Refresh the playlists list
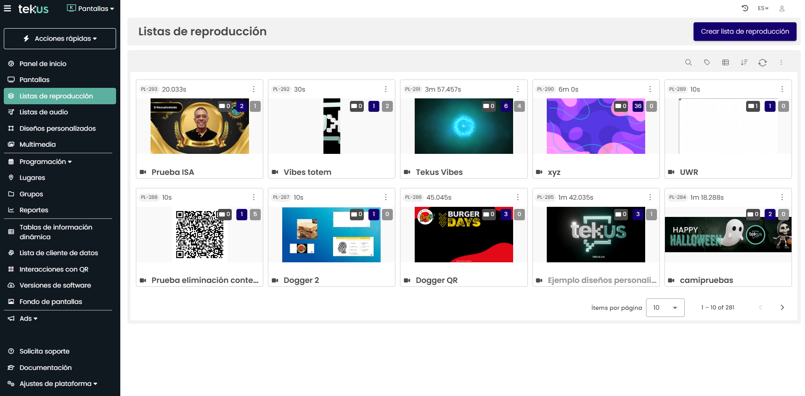This screenshot has width=805, height=396. tap(762, 62)
